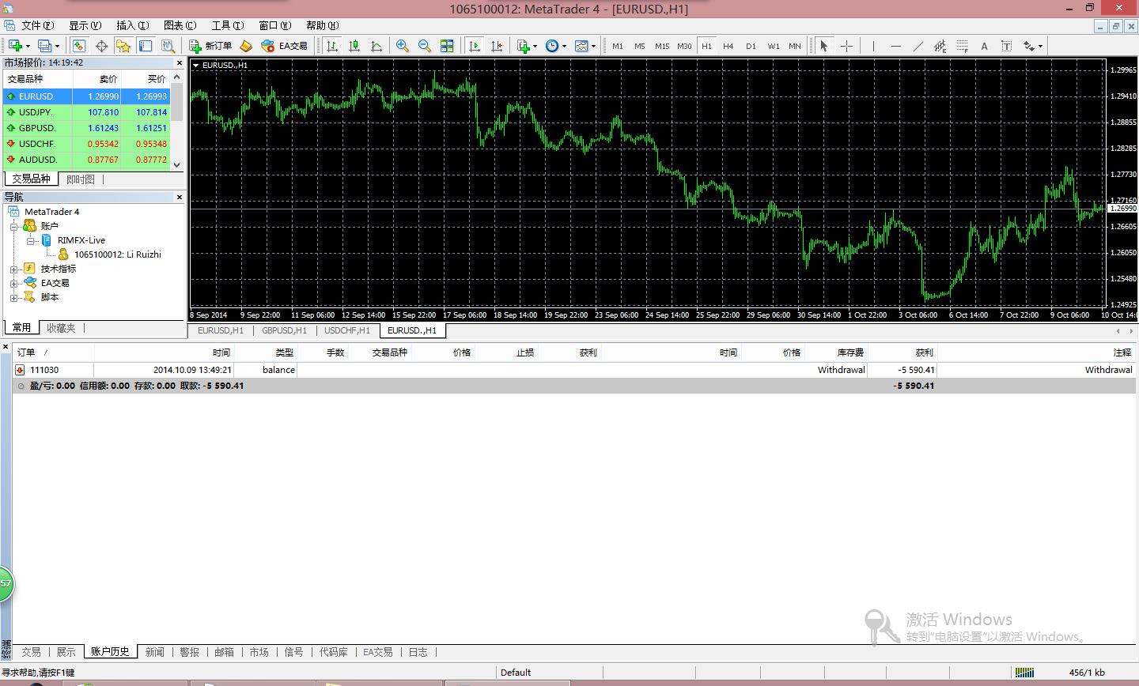The image size is (1139, 686).
Task: Expand the 脚本 tree node
Action: coord(13,297)
